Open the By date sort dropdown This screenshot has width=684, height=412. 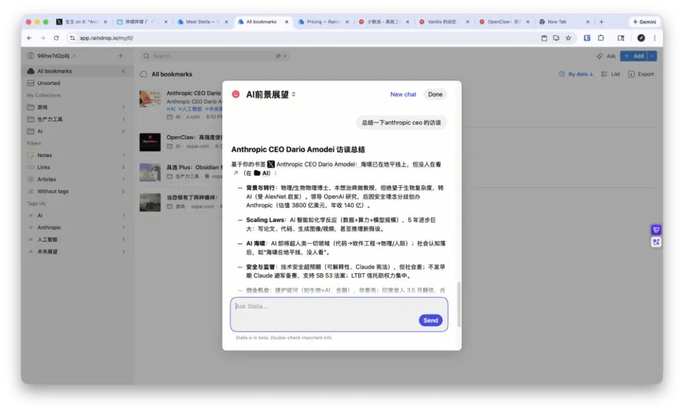[576, 74]
